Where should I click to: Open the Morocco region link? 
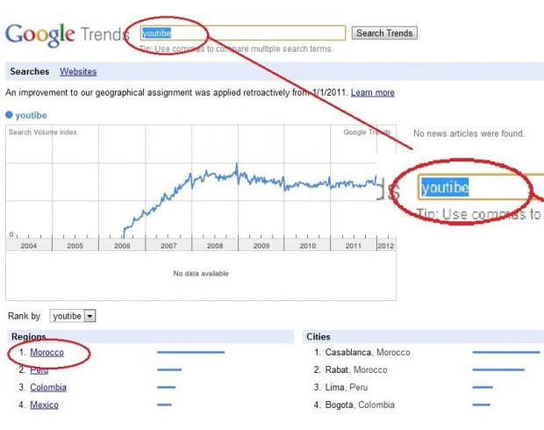[x=47, y=352]
